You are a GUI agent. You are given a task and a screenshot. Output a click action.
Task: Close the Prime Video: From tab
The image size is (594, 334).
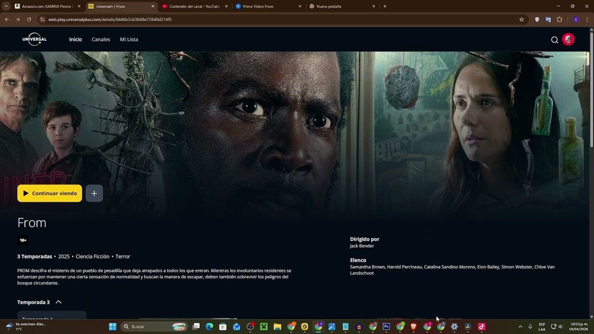click(300, 6)
